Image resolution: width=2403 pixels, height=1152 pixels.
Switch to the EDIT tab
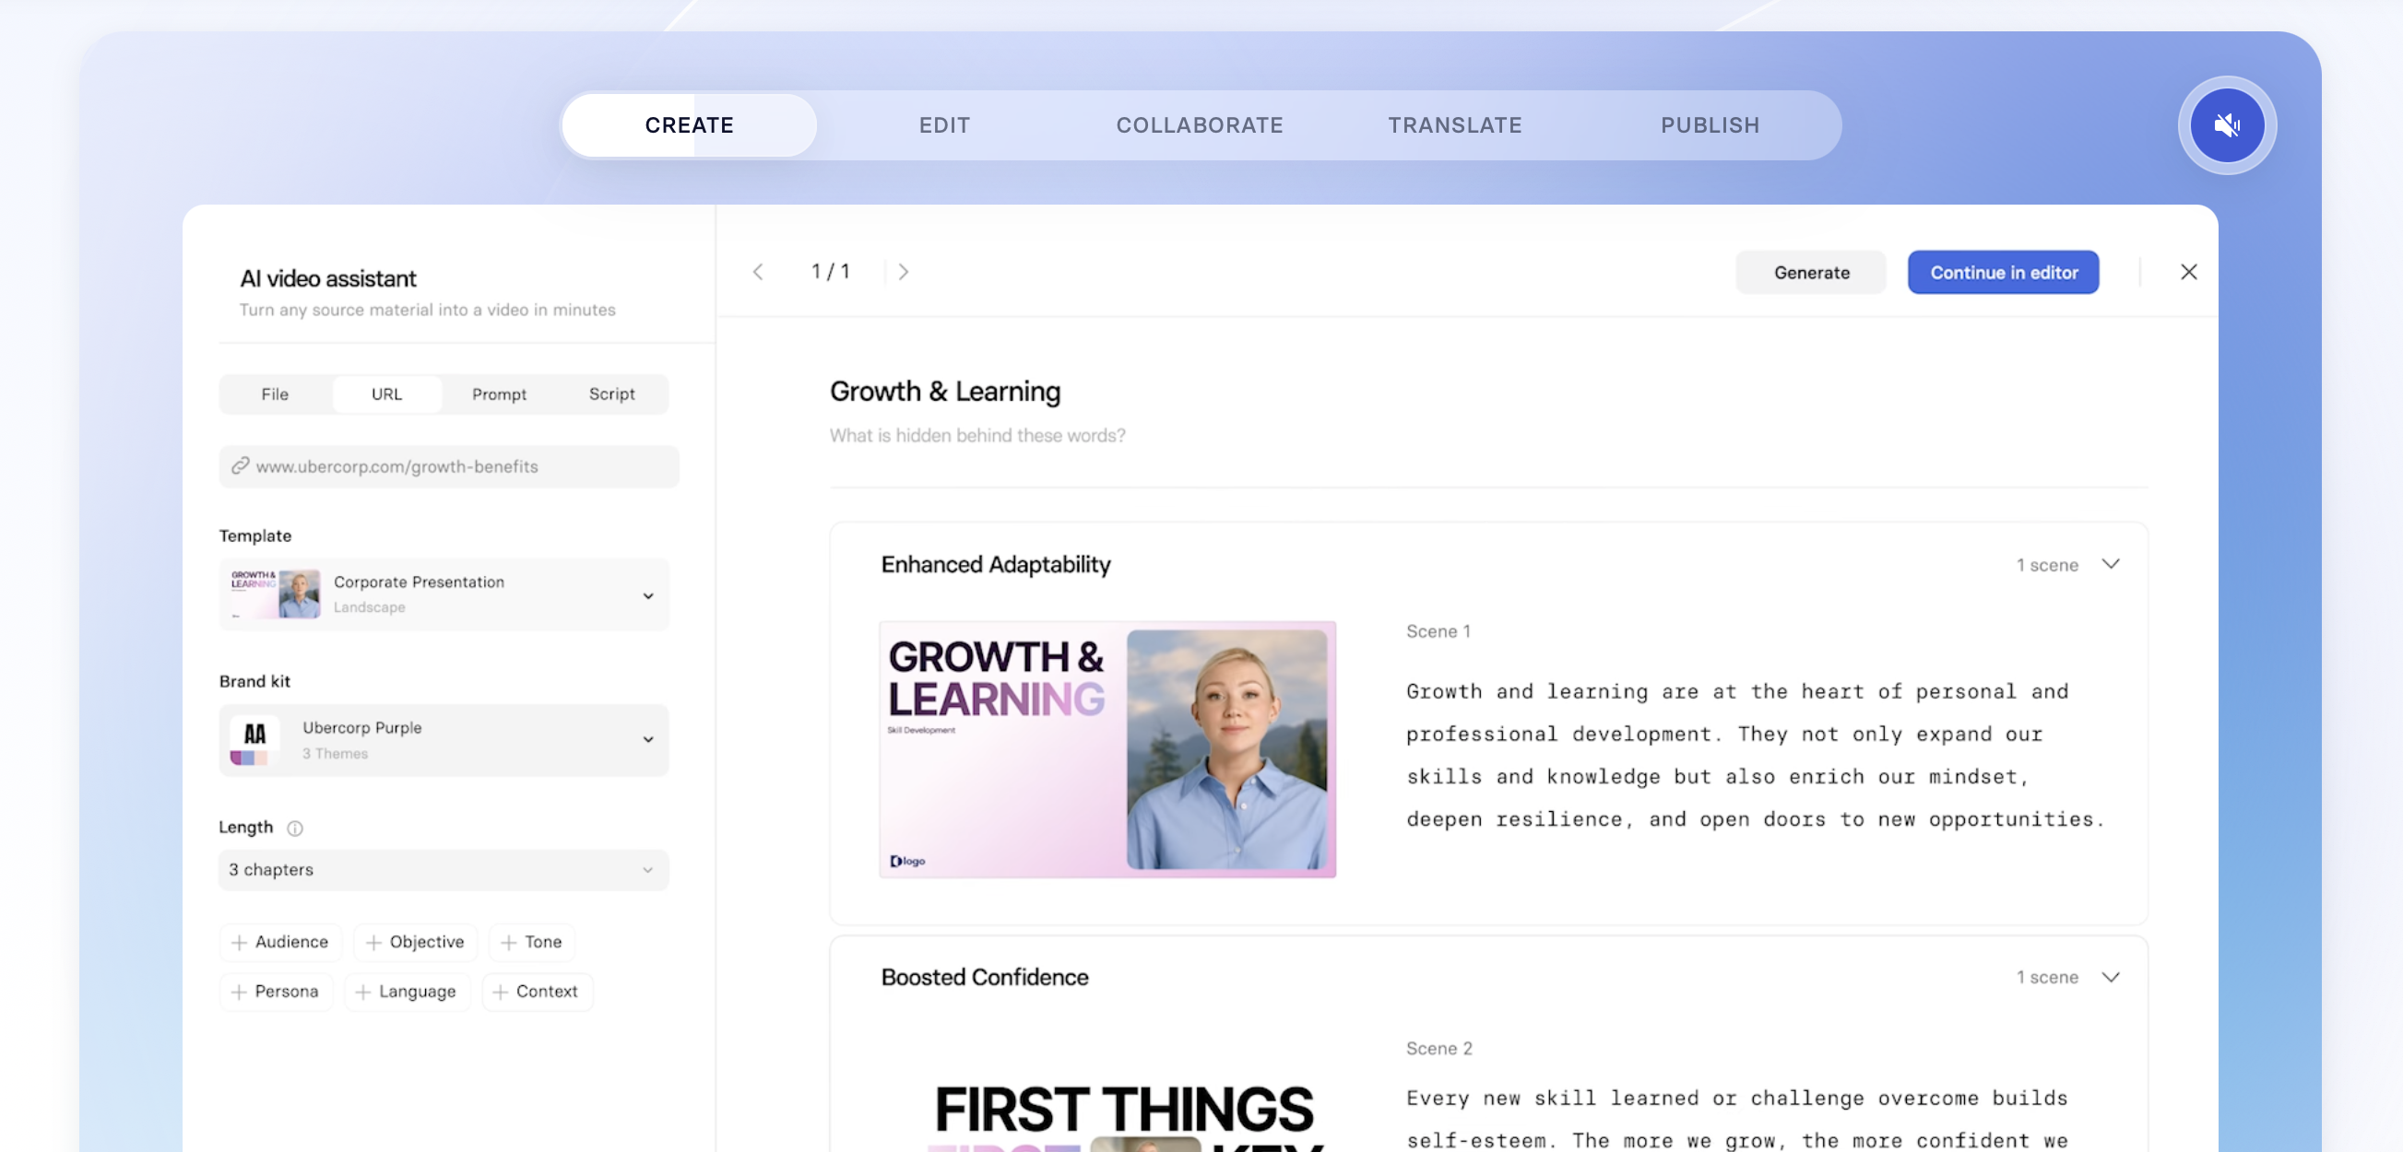tap(944, 125)
